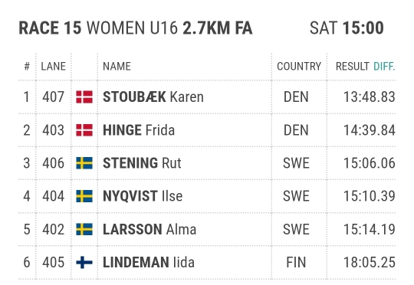Viewport: 414px width, 285px height.
Task: Click the Finnish flag beside LINDEMAN Iida
Action: coord(84,262)
